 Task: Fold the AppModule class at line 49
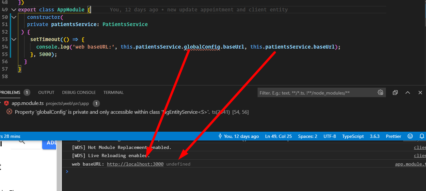point(13,10)
